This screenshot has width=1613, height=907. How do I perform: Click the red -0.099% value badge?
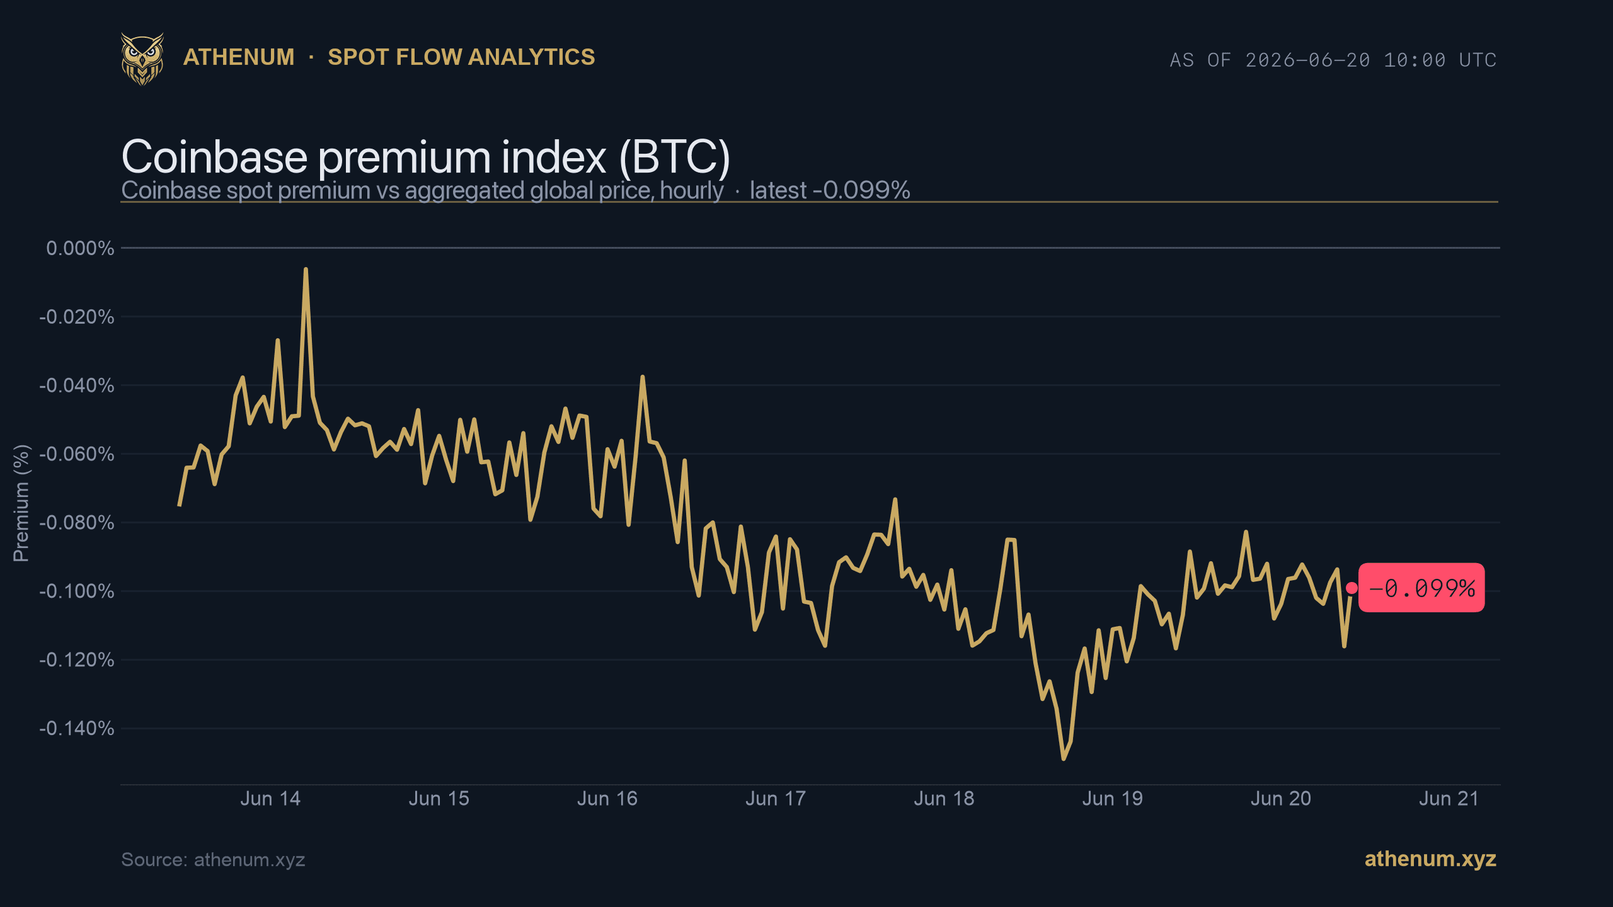[1421, 588]
